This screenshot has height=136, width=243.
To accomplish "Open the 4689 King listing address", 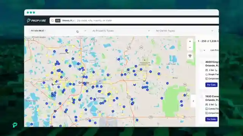I will click(x=212, y=64).
